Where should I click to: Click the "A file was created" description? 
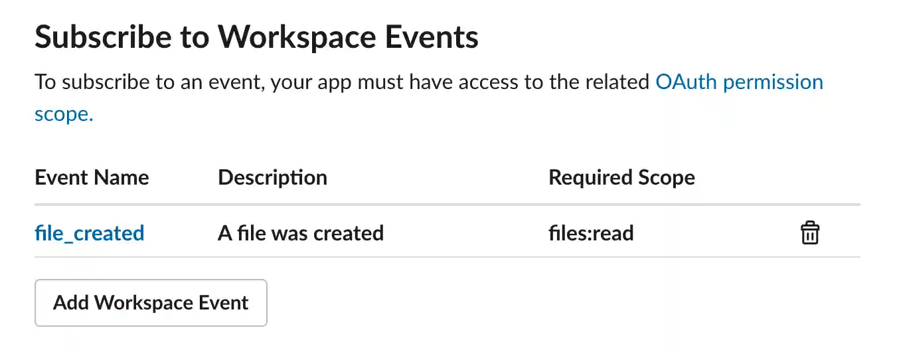tap(301, 233)
